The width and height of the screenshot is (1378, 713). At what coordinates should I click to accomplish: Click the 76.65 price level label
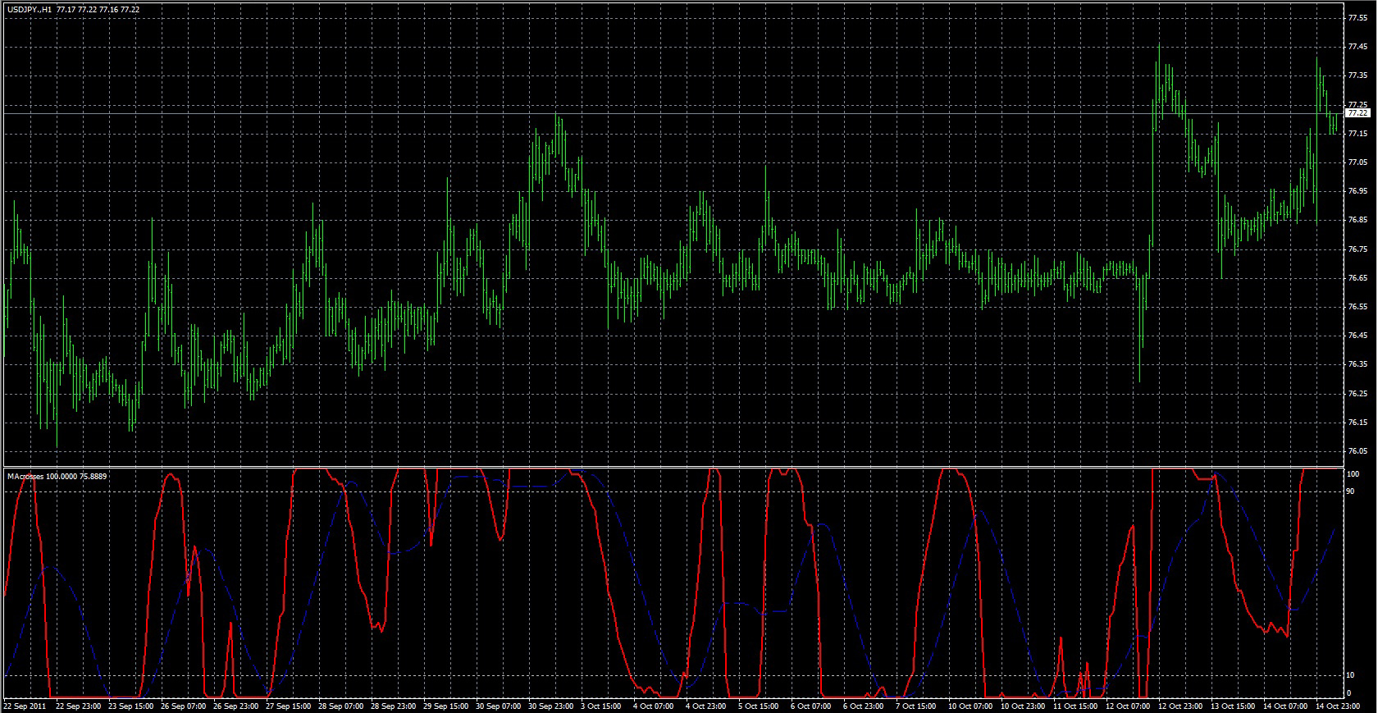point(1357,278)
